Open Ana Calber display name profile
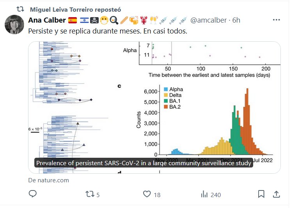This screenshot has height=208, width=291. (x=46, y=20)
